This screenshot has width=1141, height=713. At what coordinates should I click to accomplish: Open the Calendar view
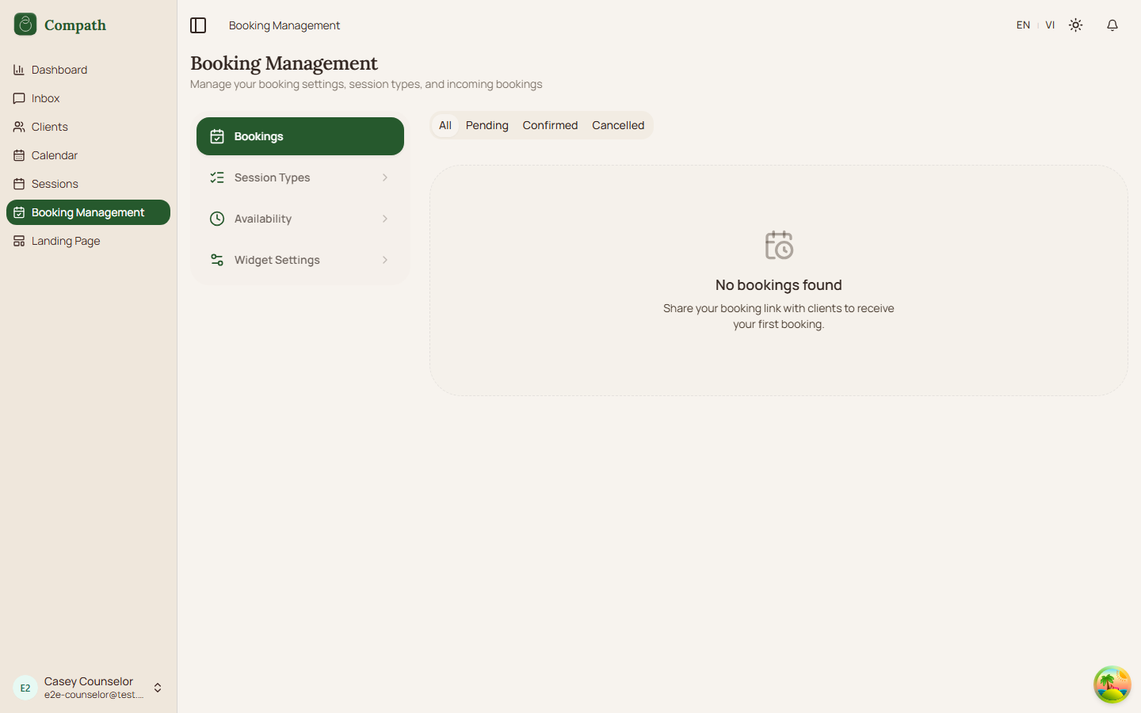point(54,155)
